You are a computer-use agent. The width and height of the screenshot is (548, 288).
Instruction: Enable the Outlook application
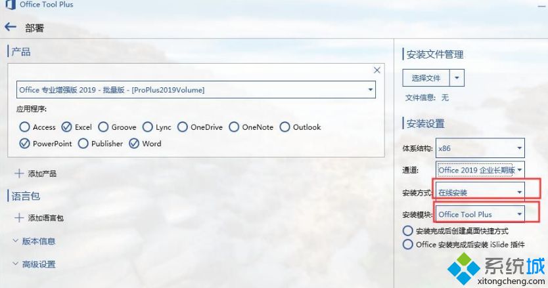[x=285, y=127]
